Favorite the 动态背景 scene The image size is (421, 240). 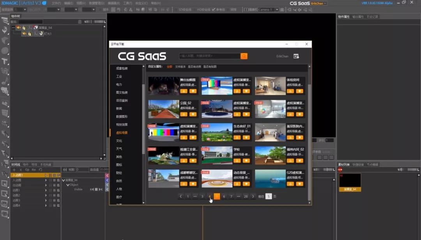(x=246, y=184)
